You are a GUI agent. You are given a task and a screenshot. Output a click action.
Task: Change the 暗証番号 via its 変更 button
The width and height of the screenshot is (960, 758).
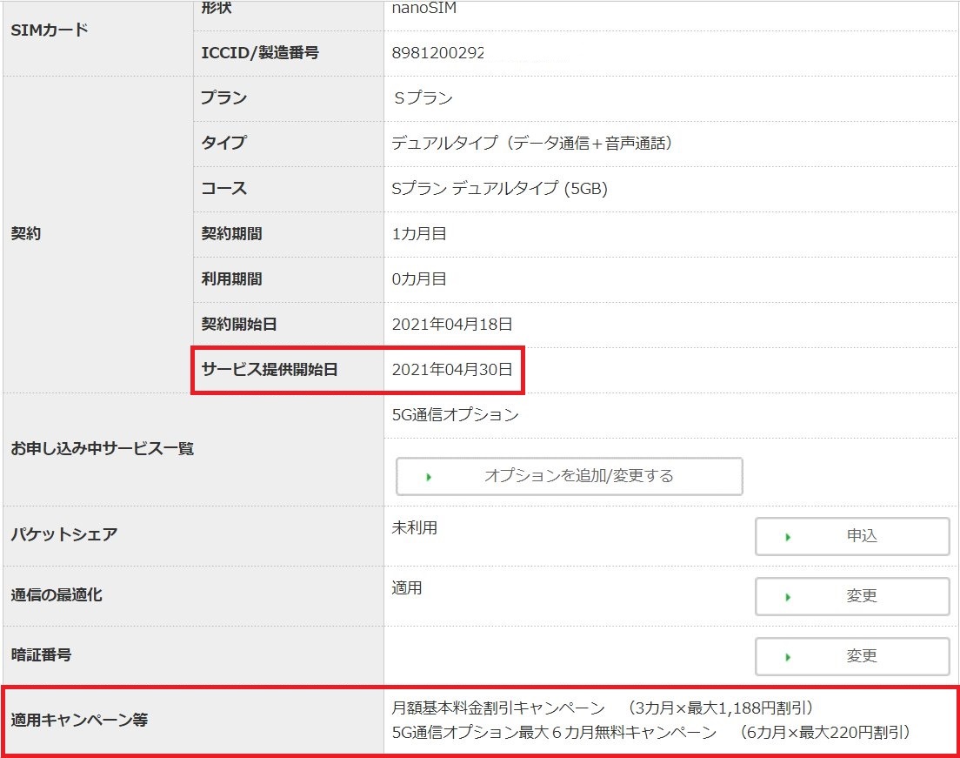click(x=852, y=656)
